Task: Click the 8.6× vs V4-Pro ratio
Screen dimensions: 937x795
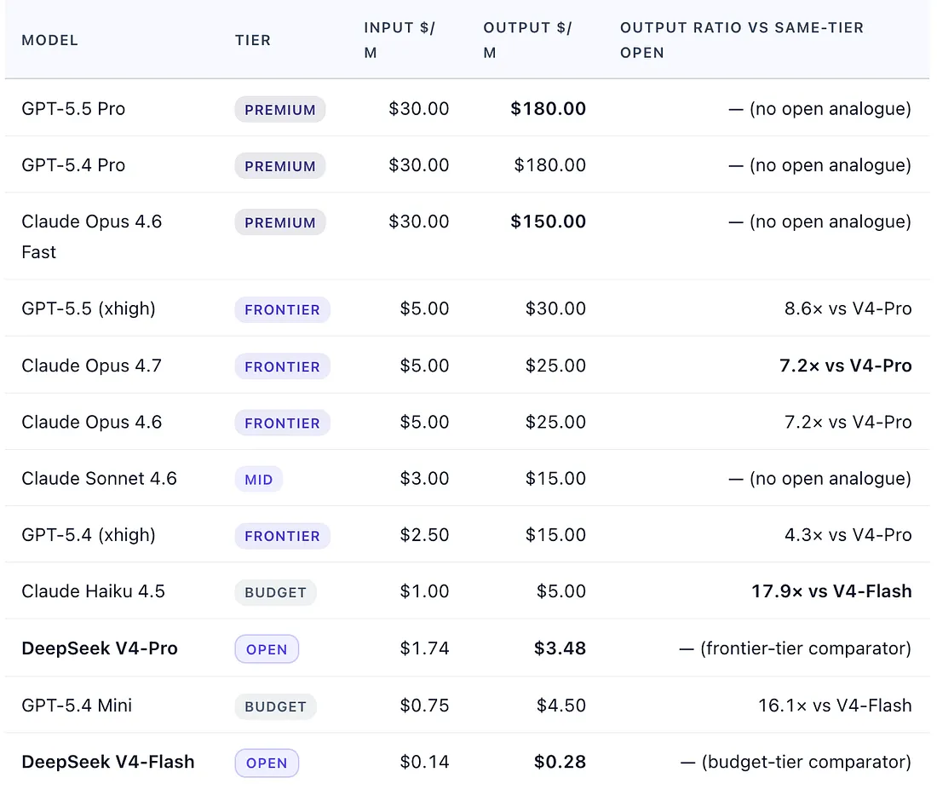Action: 848,308
